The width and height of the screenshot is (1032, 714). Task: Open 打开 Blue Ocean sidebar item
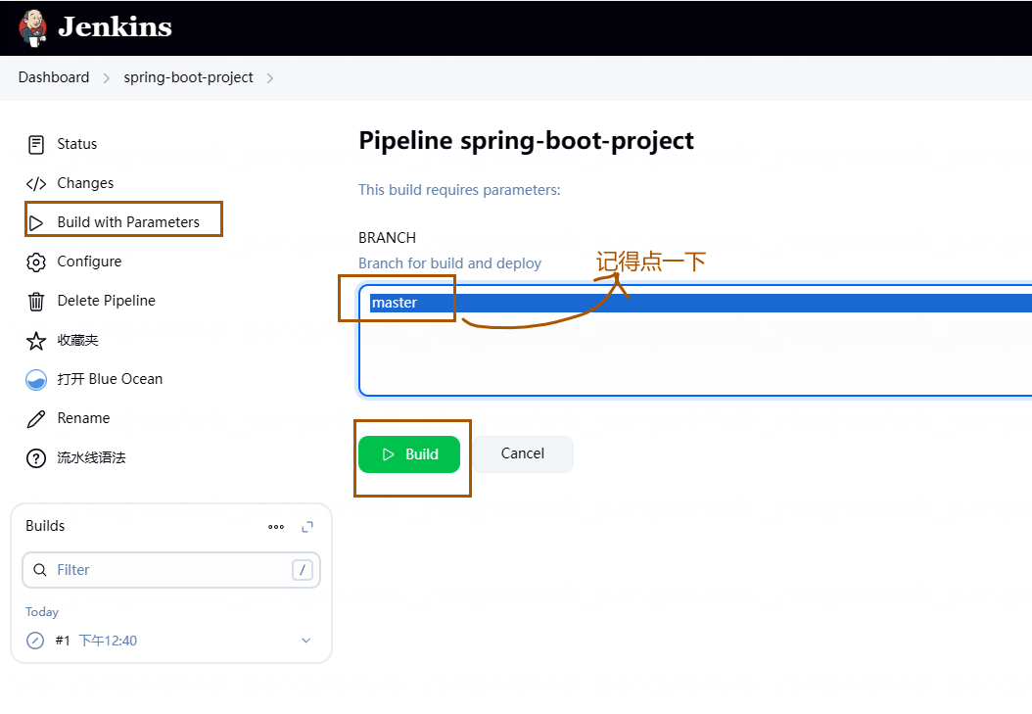(110, 379)
